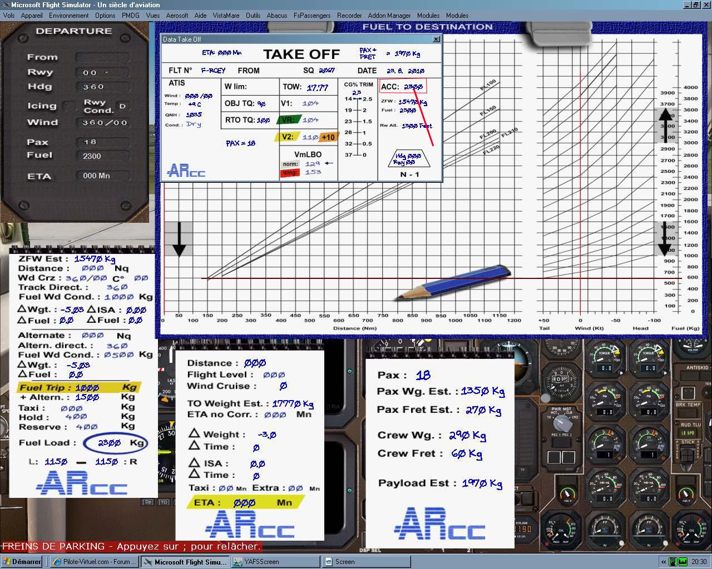Click the ACC: 2300 box
This screenshot has height=569, width=712.
coord(403,86)
